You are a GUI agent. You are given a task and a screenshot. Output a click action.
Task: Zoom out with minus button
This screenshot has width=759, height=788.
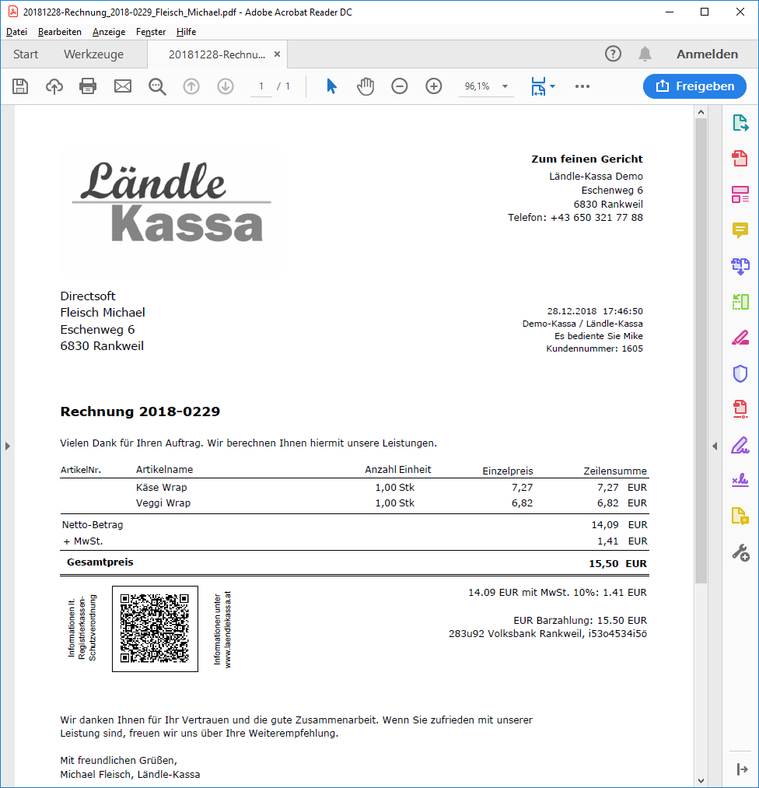[400, 86]
